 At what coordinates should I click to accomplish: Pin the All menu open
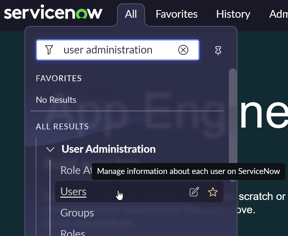point(218,51)
